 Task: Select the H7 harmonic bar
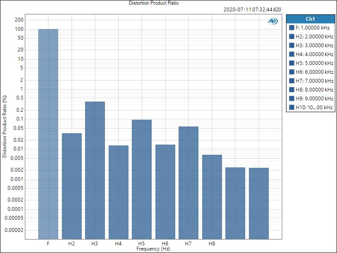point(188,183)
